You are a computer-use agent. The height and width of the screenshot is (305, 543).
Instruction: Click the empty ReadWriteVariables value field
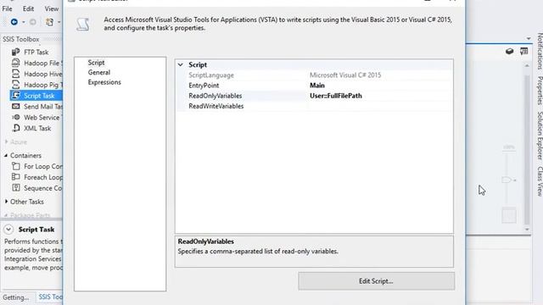point(380,106)
